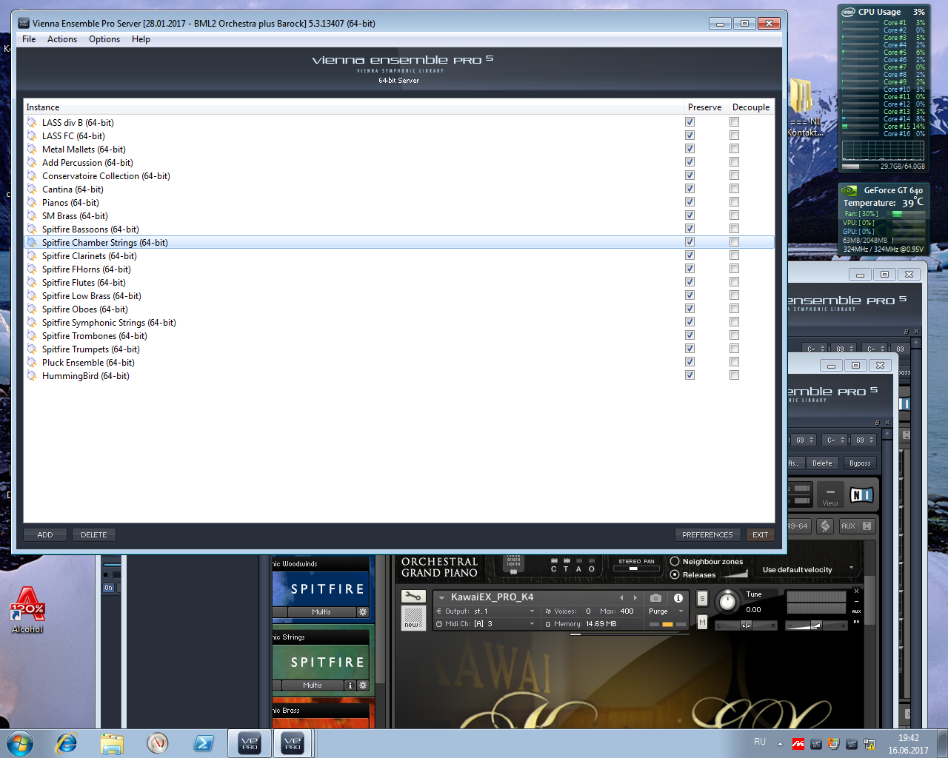Open settings gear on Spitfire Strings library

pyautogui.click(x=363, y=685)
